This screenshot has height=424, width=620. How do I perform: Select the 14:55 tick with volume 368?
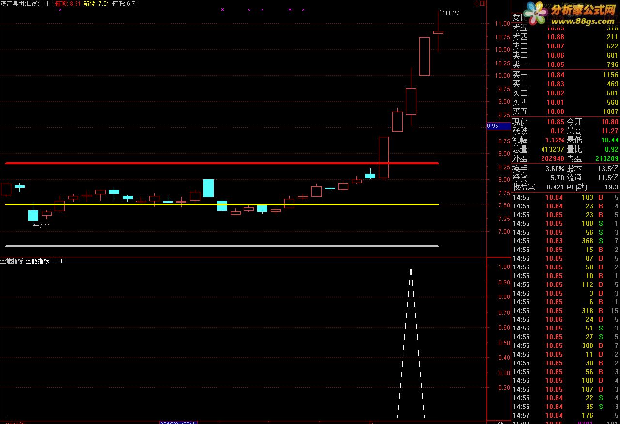pos(565,241)
